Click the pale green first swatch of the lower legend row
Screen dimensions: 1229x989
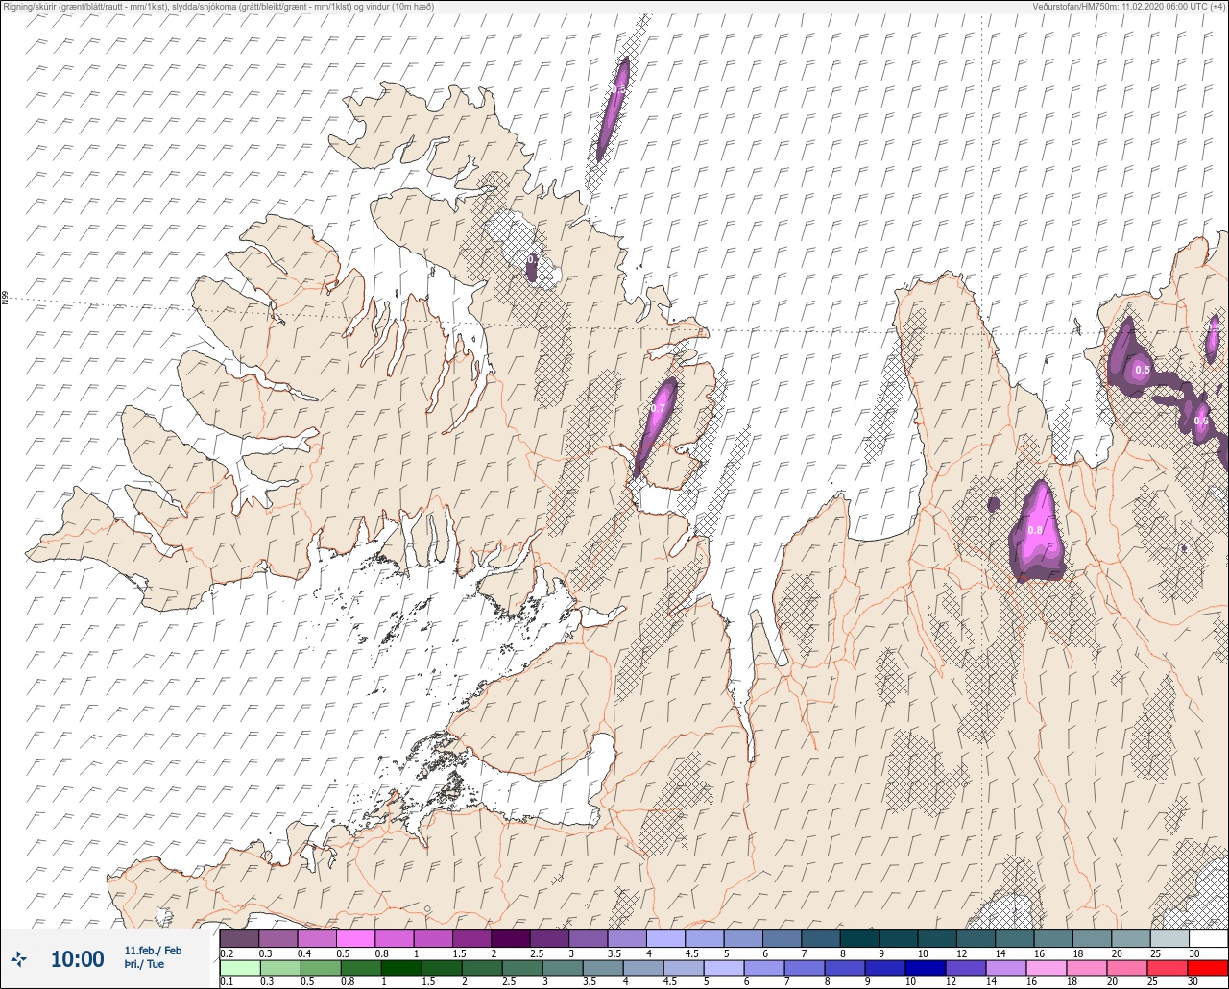pyautogui.click(x=239, y=968)
